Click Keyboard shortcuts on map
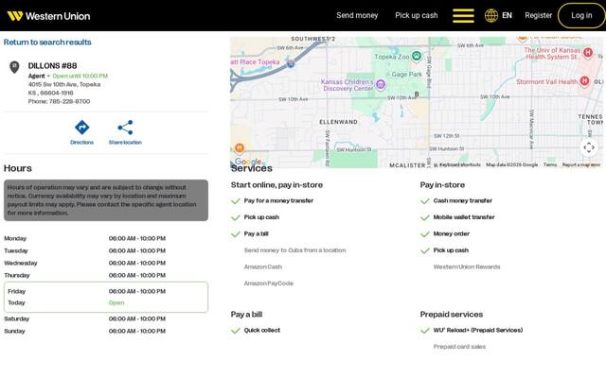This screenshot has width=606, height=378. [x=460, y=164]
